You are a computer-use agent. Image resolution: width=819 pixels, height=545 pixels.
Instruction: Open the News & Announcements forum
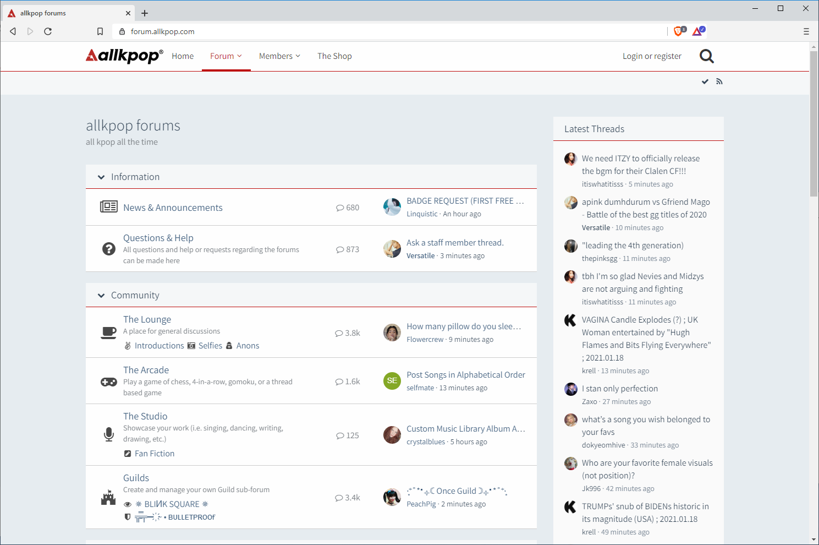[173, 208]
